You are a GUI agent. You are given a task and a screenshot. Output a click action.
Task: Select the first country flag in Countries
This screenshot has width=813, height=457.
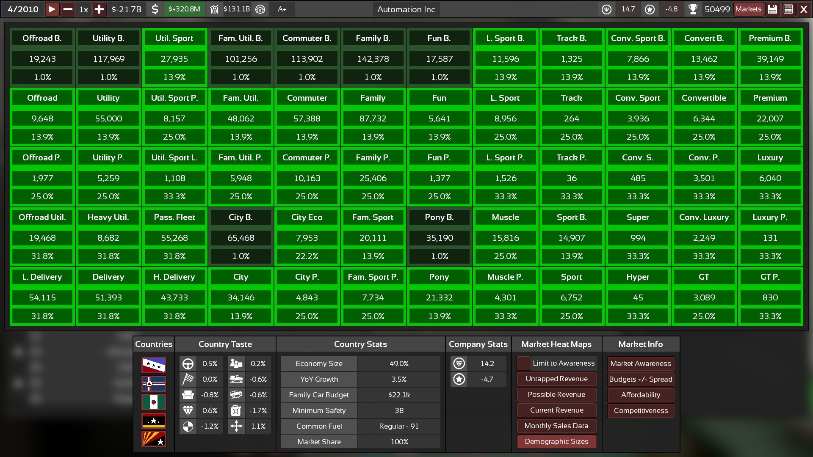point(154,365)
